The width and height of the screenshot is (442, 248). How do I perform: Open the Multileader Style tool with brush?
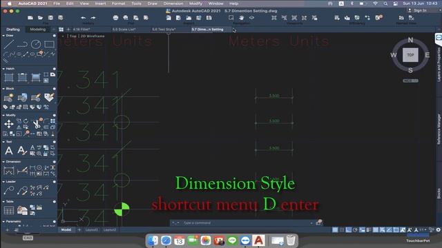click(22, 190)
